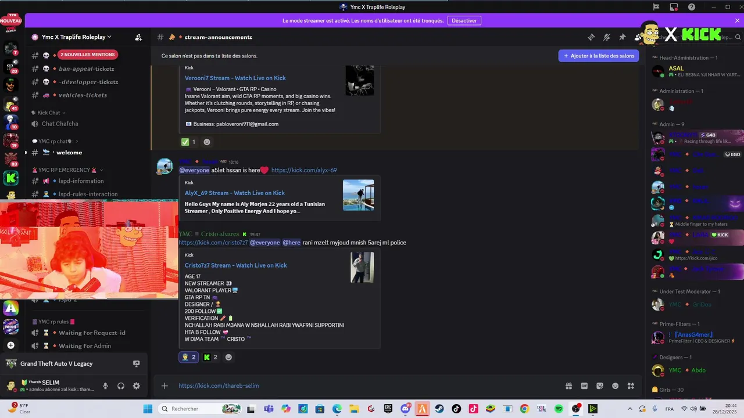Screen dimensions: 744x418
Task: Open apps launcher icon in message bar
Action: click(631, 385)
